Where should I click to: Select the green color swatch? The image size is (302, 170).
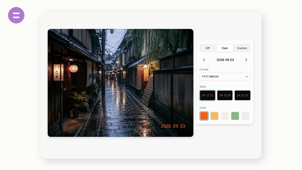235,116
